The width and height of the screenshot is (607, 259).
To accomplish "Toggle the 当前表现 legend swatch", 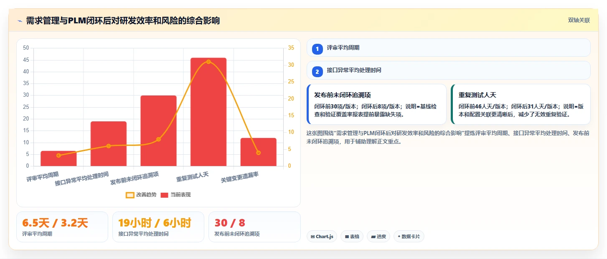I will 164,195.
